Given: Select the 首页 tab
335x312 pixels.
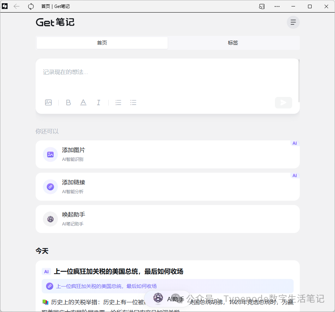Looking at the screenshot, I should 102,43.
